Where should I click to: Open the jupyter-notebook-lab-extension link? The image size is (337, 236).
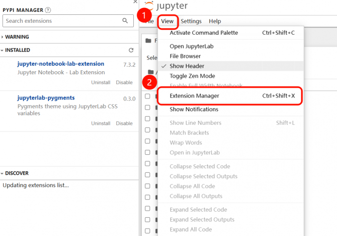(61, 64)
